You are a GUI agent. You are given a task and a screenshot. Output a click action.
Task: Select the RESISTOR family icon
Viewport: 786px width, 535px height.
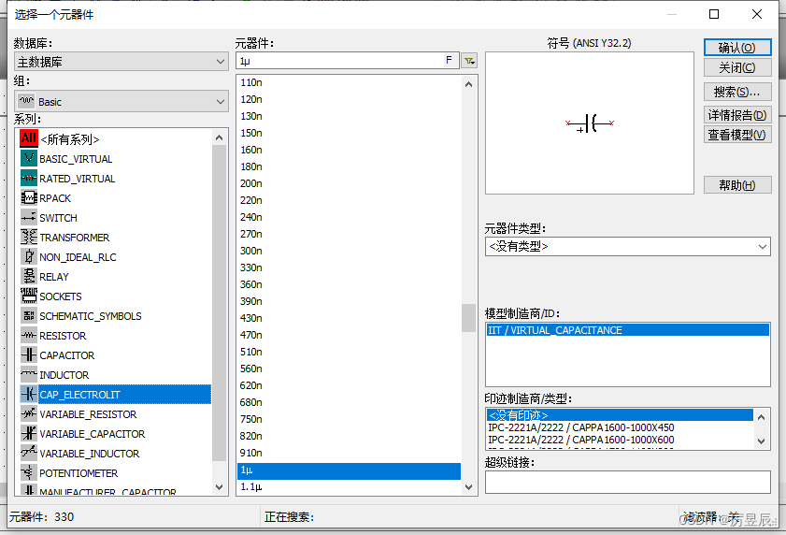click(x=29, y=336)
